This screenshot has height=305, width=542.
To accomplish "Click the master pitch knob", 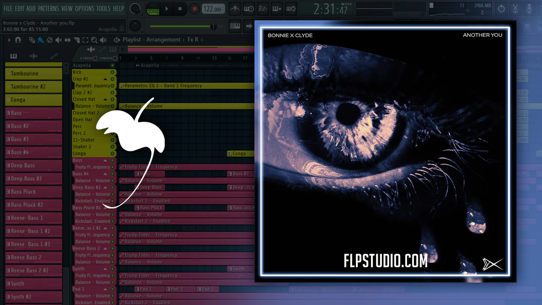I will click(x=135, y=26).
